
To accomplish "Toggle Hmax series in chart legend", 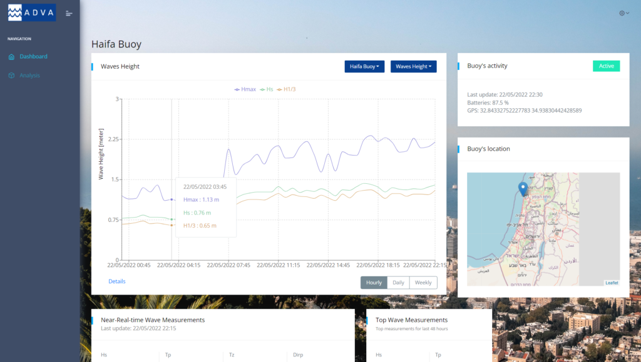I will point(245,89).
